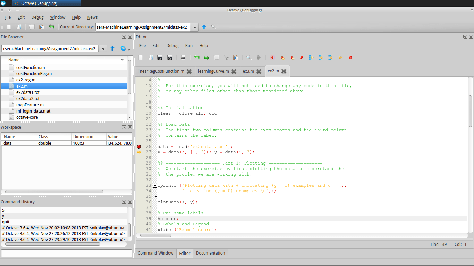Remove the breakpoint marker on line 26
Viewport: 474px width, 266px height.
coord(139,147)
